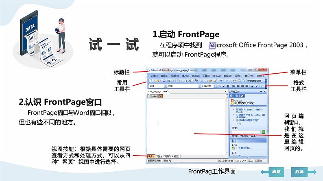
Task: Open the 文件 (File) menu
Action: (x=154, y=76)
